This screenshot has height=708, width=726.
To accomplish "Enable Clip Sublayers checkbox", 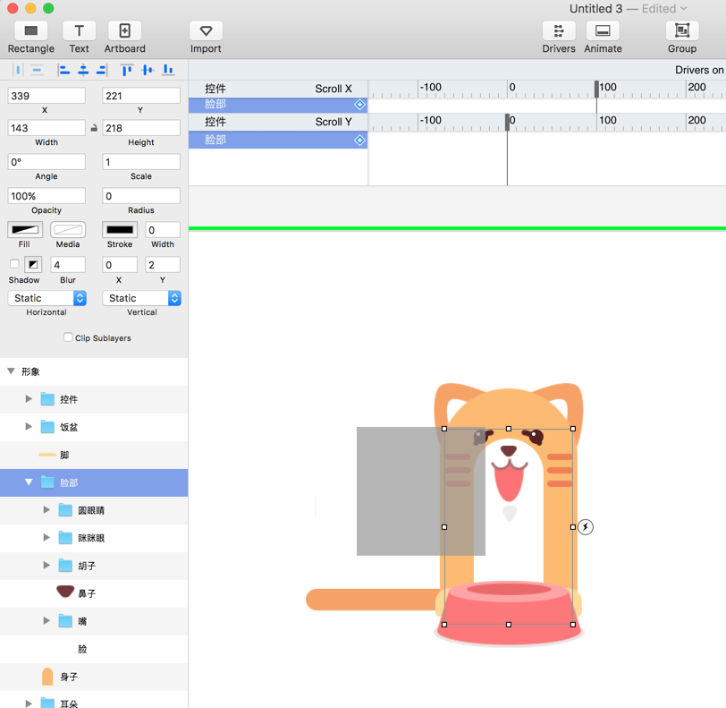I will click(68, 337).
